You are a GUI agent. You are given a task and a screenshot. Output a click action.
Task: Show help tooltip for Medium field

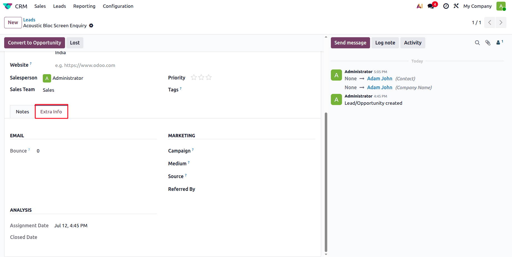(189, 162)
